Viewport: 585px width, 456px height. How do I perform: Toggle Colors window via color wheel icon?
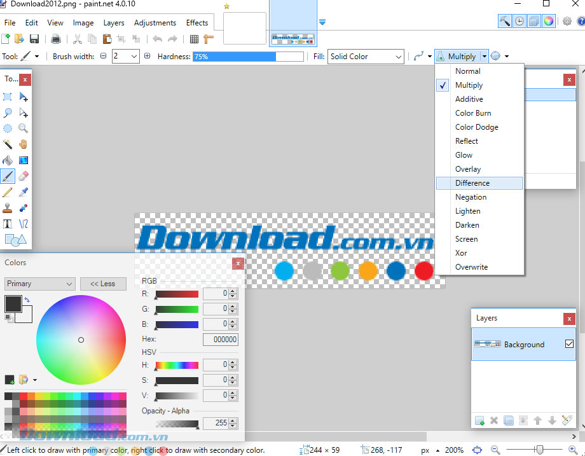548,21
